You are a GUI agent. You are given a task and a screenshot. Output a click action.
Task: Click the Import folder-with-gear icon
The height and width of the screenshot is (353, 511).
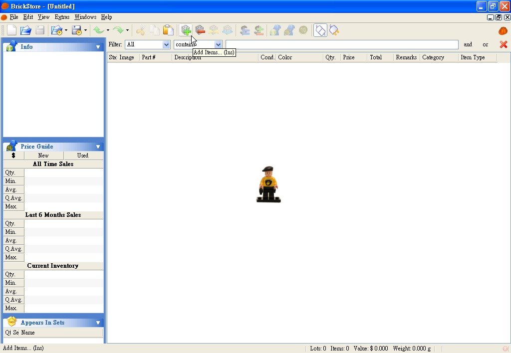pos(57,30)
